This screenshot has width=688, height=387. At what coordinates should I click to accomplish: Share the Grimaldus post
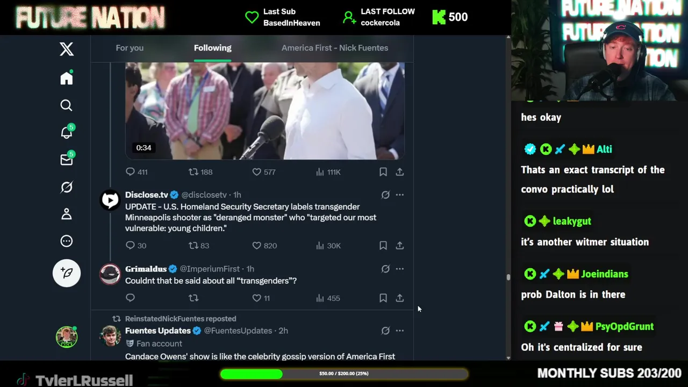tap(400, 298)
